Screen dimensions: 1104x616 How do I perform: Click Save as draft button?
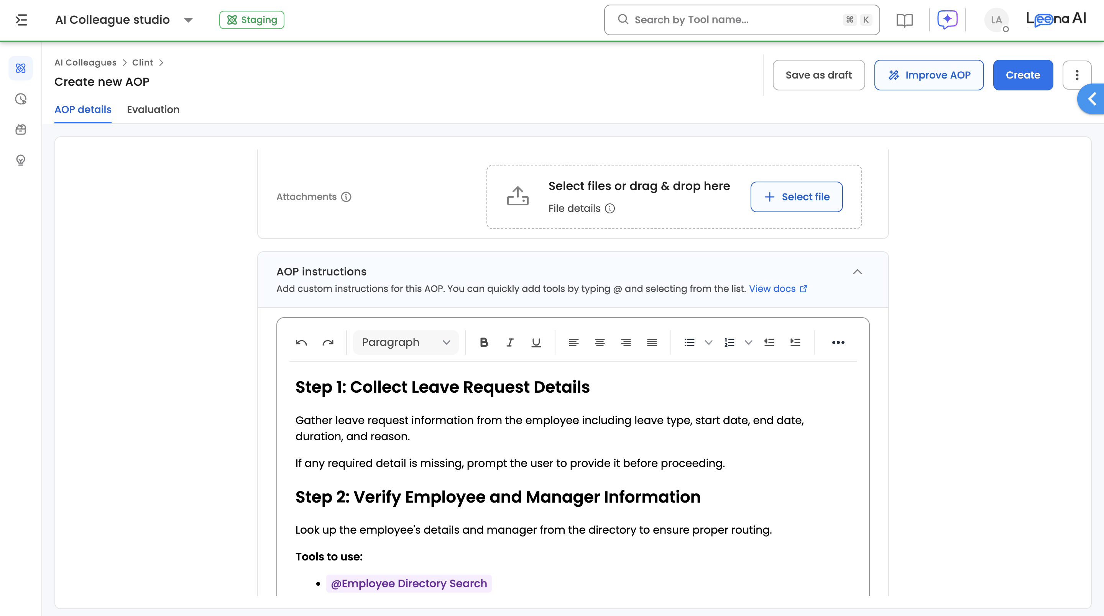coord(818,75)
